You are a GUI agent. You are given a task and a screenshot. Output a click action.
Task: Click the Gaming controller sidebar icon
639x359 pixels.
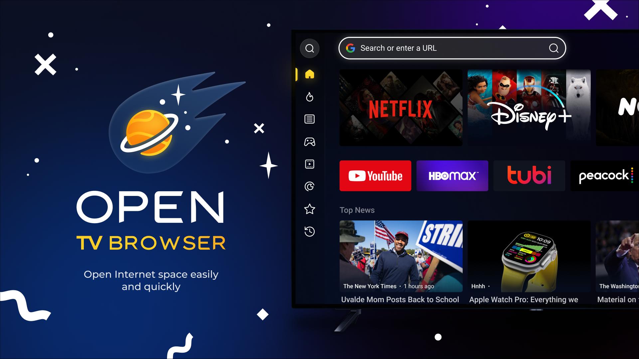coord(310,141)
